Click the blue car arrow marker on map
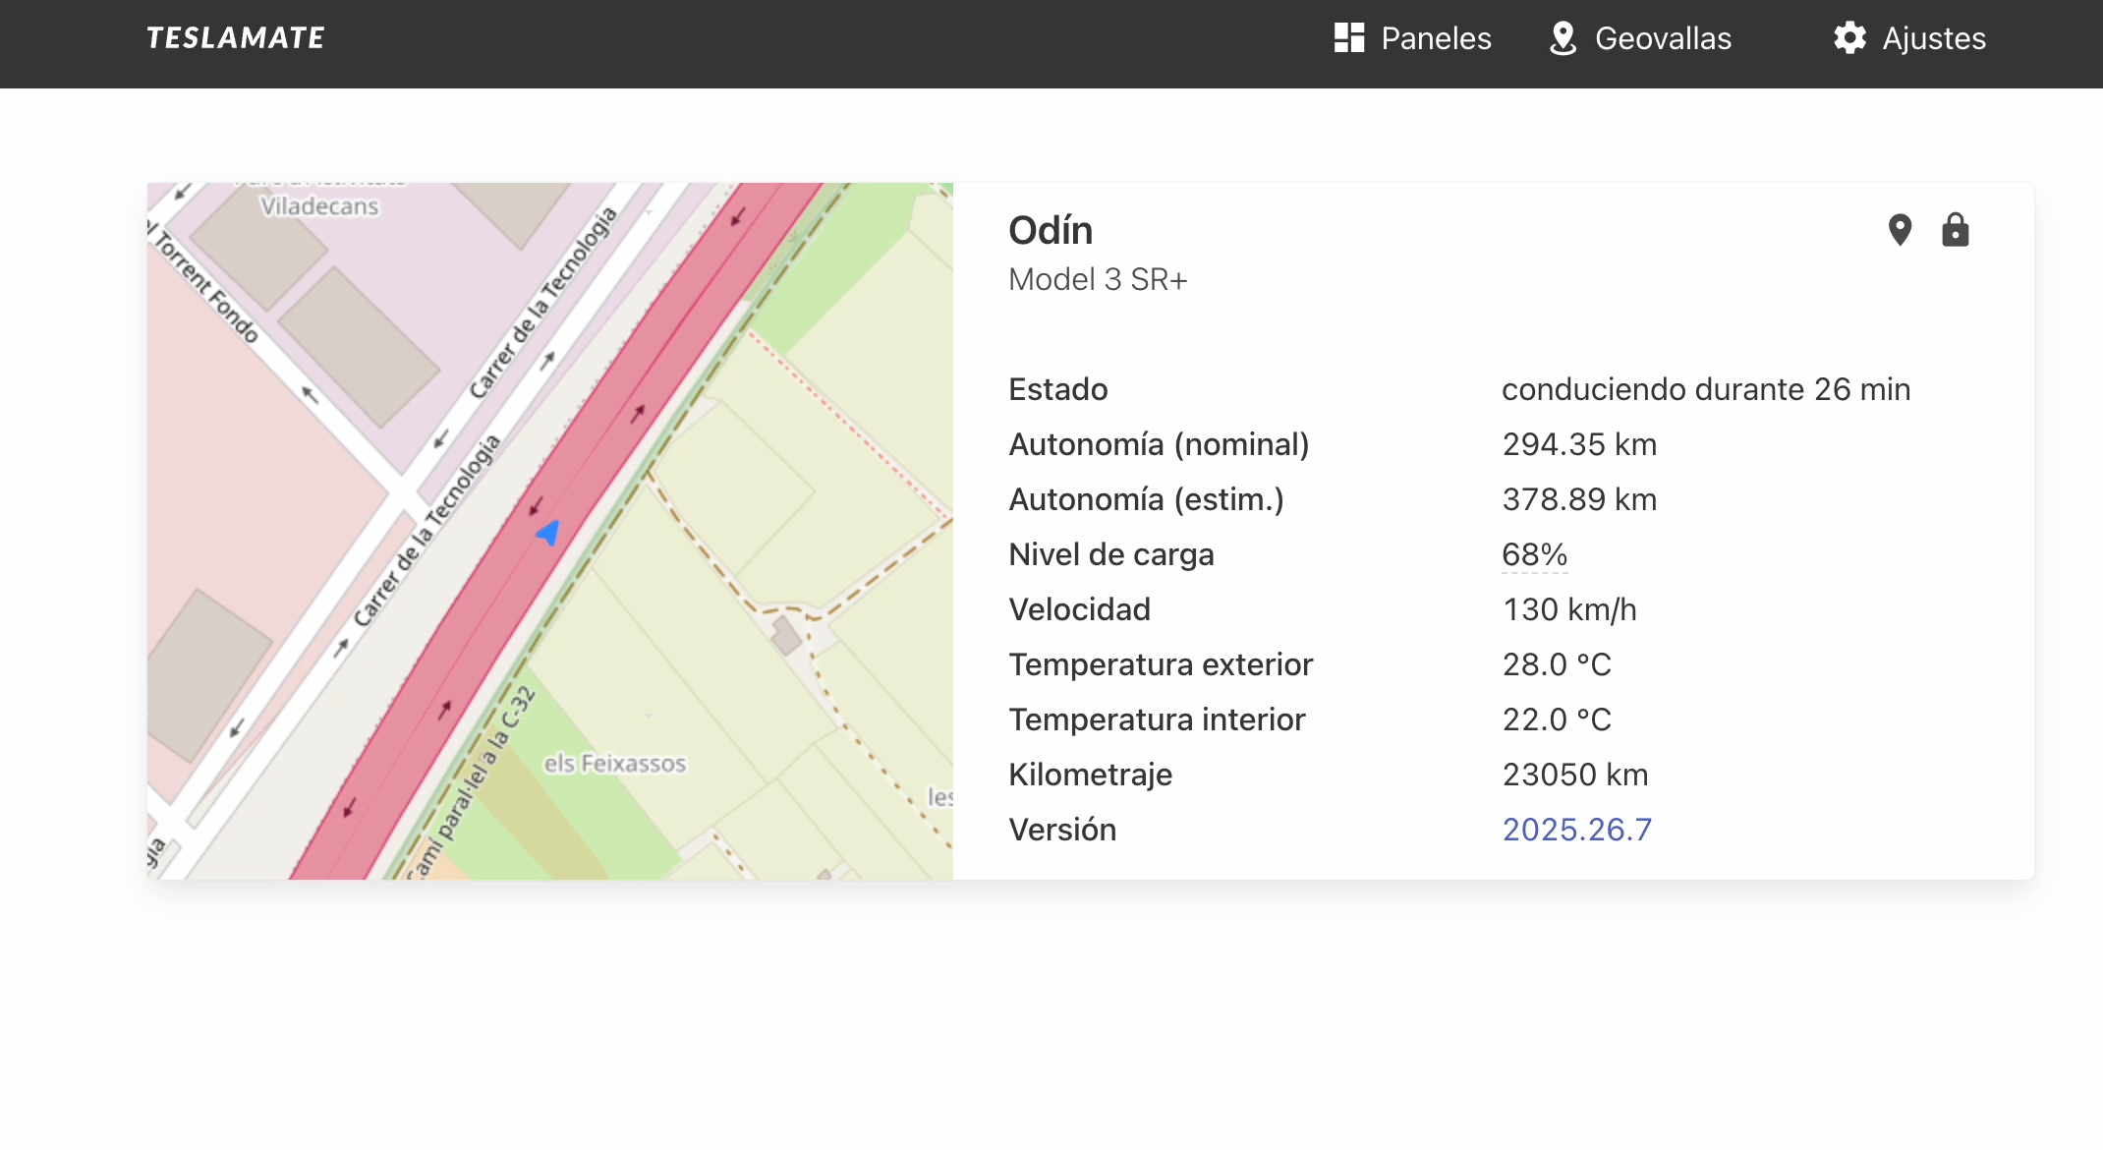The image size is (2103, 1150). [548, 533]
